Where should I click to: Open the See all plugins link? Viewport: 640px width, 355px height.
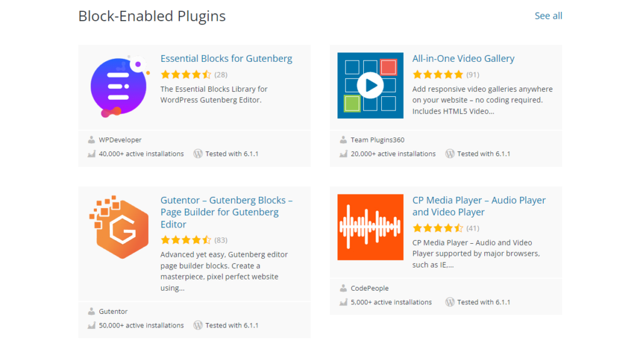pyautogui.click(x=548, y=16)
